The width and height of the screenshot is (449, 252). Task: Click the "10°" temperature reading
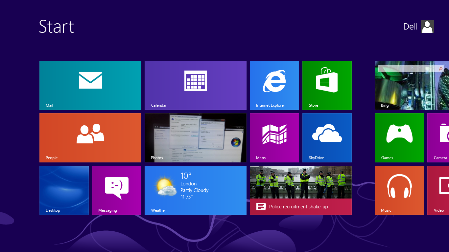186,176
